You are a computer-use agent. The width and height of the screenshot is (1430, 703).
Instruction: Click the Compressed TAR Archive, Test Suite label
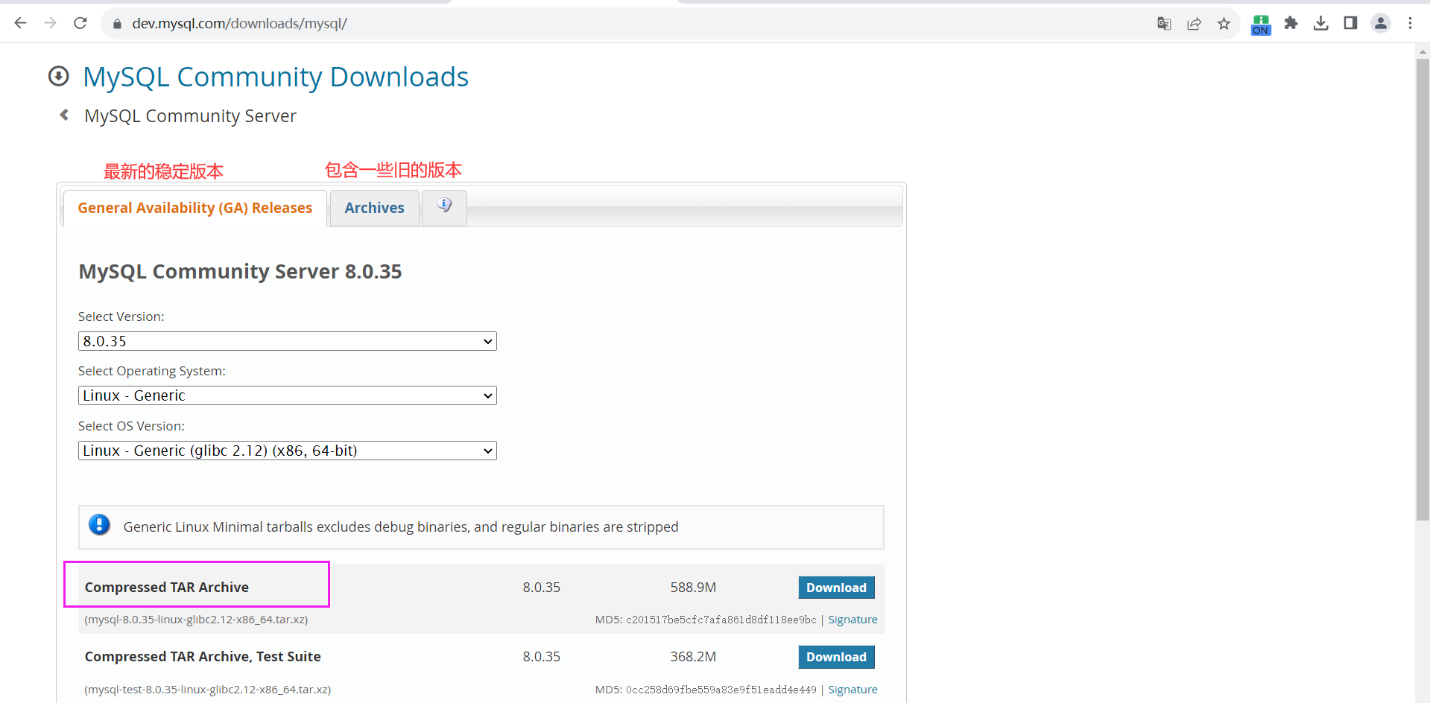(203, 656)
